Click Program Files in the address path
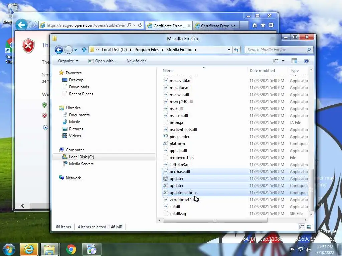Screen dimensions: 342x256 [147, 50]
